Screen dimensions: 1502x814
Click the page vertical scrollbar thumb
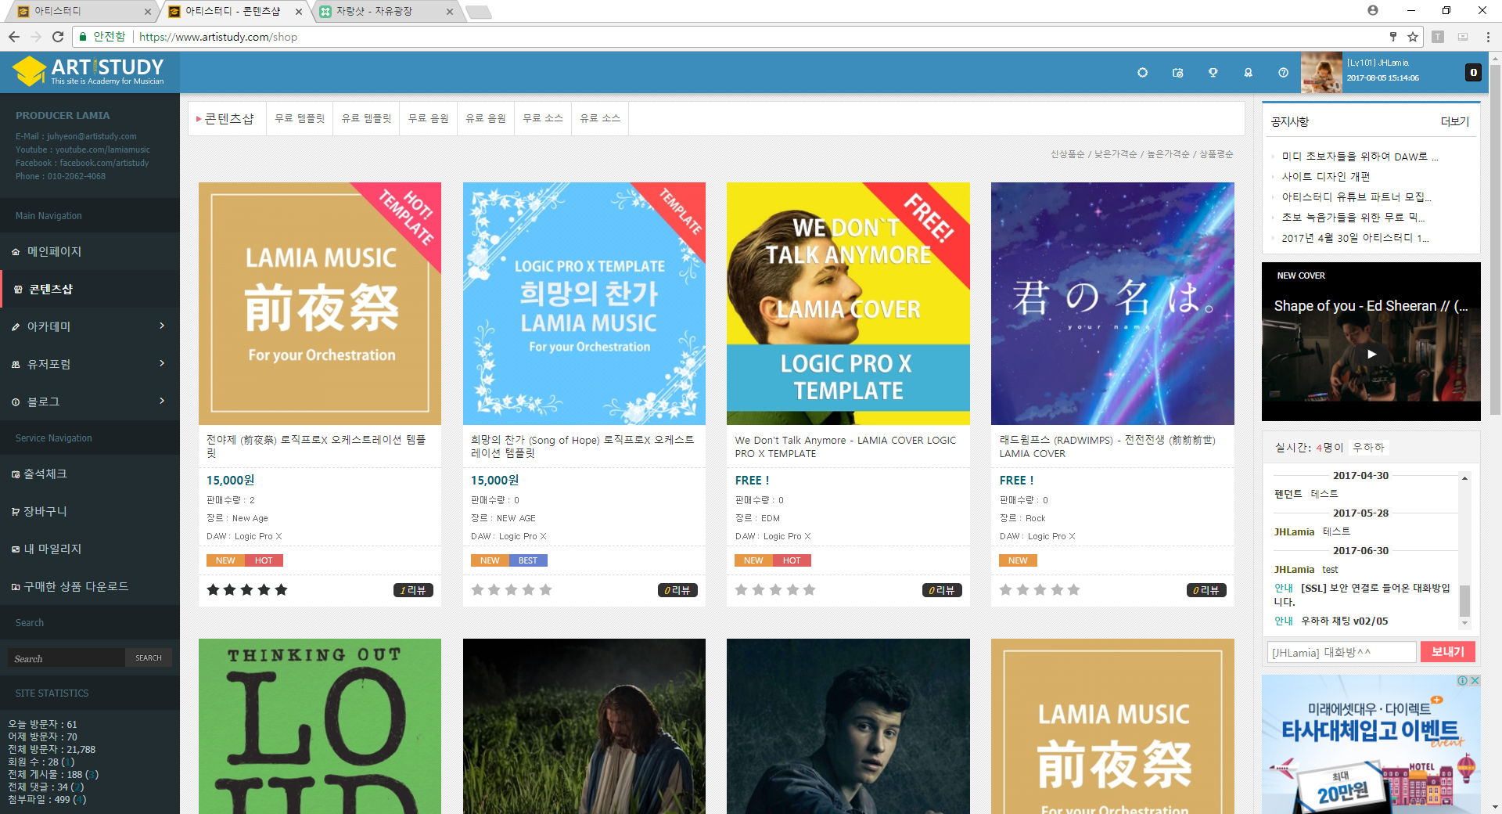point(1495,239)
